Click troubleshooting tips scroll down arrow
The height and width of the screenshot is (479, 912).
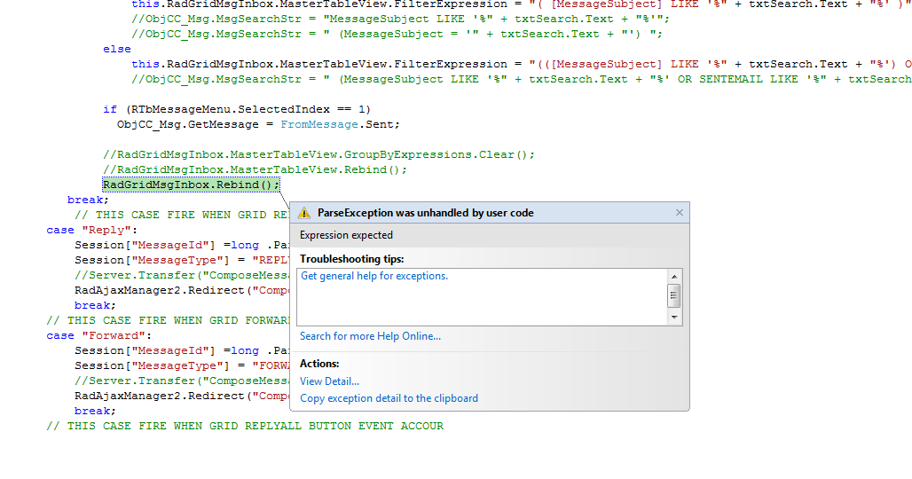(x=674, y=318)
